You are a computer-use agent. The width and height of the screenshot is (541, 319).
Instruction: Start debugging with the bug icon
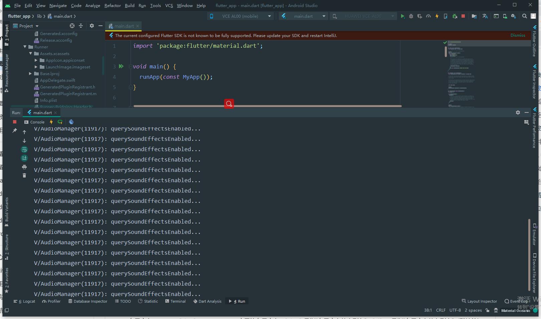[x=411, y=16]
